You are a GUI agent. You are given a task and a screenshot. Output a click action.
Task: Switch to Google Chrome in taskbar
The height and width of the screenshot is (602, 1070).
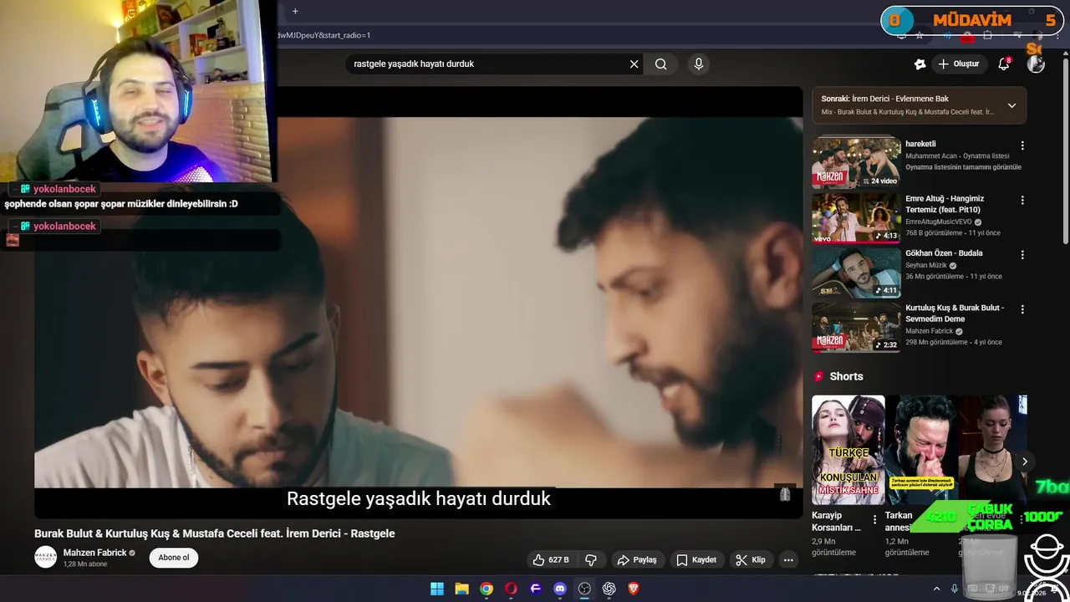tap(487, 589)
